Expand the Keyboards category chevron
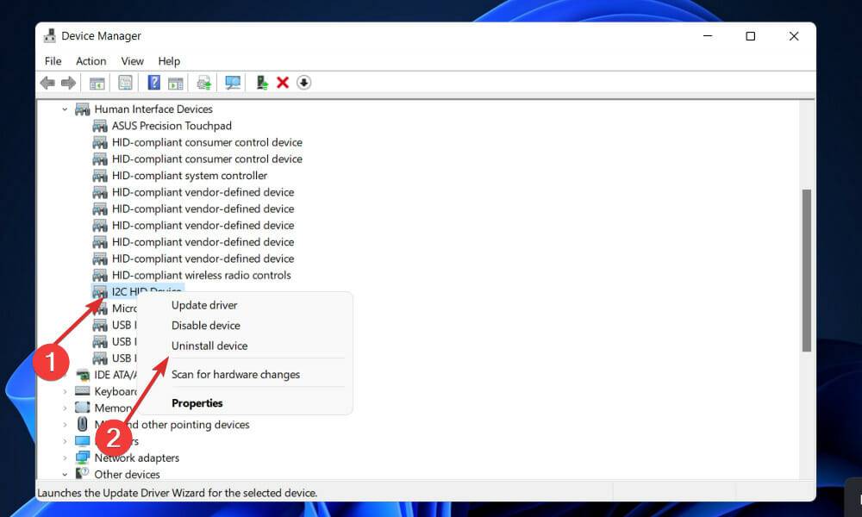Screen dimensions: 862x517 click(66, 391)
